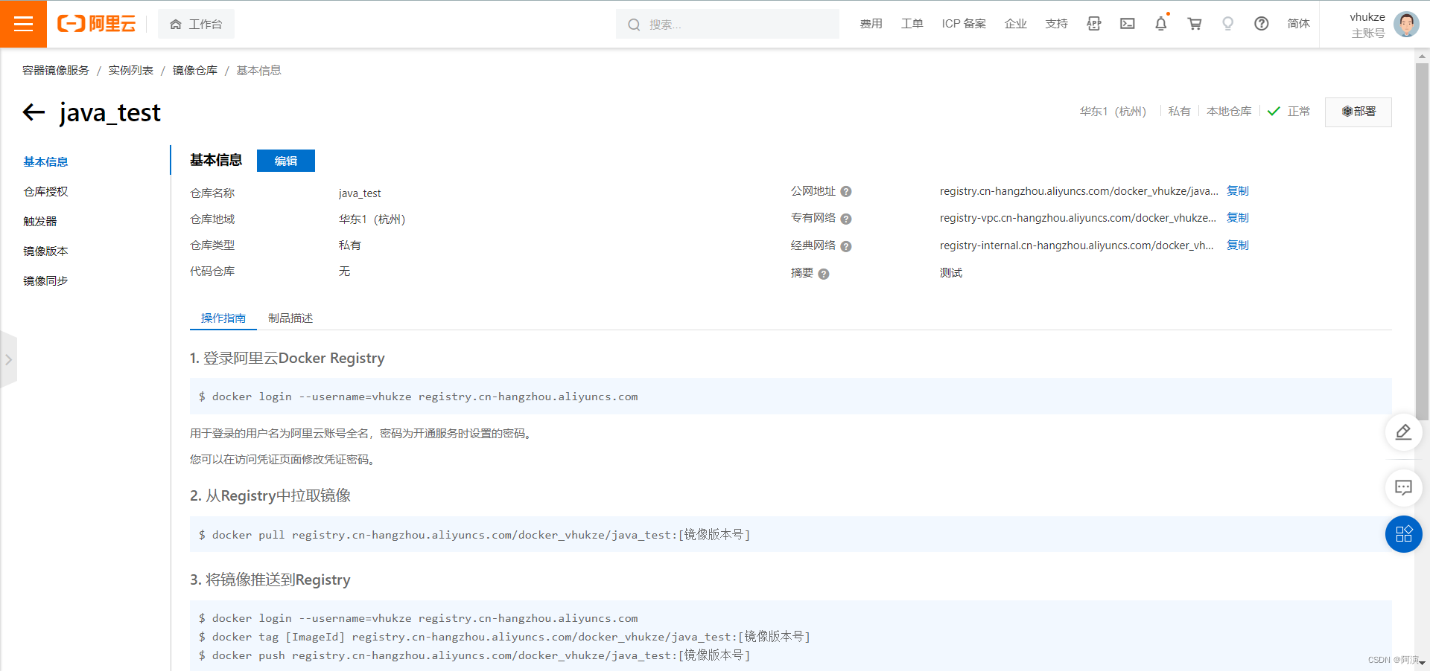Click the blue 编辑 edit button
The height and width of the screenshot is (671, 1430).
[x=286, y=161]
